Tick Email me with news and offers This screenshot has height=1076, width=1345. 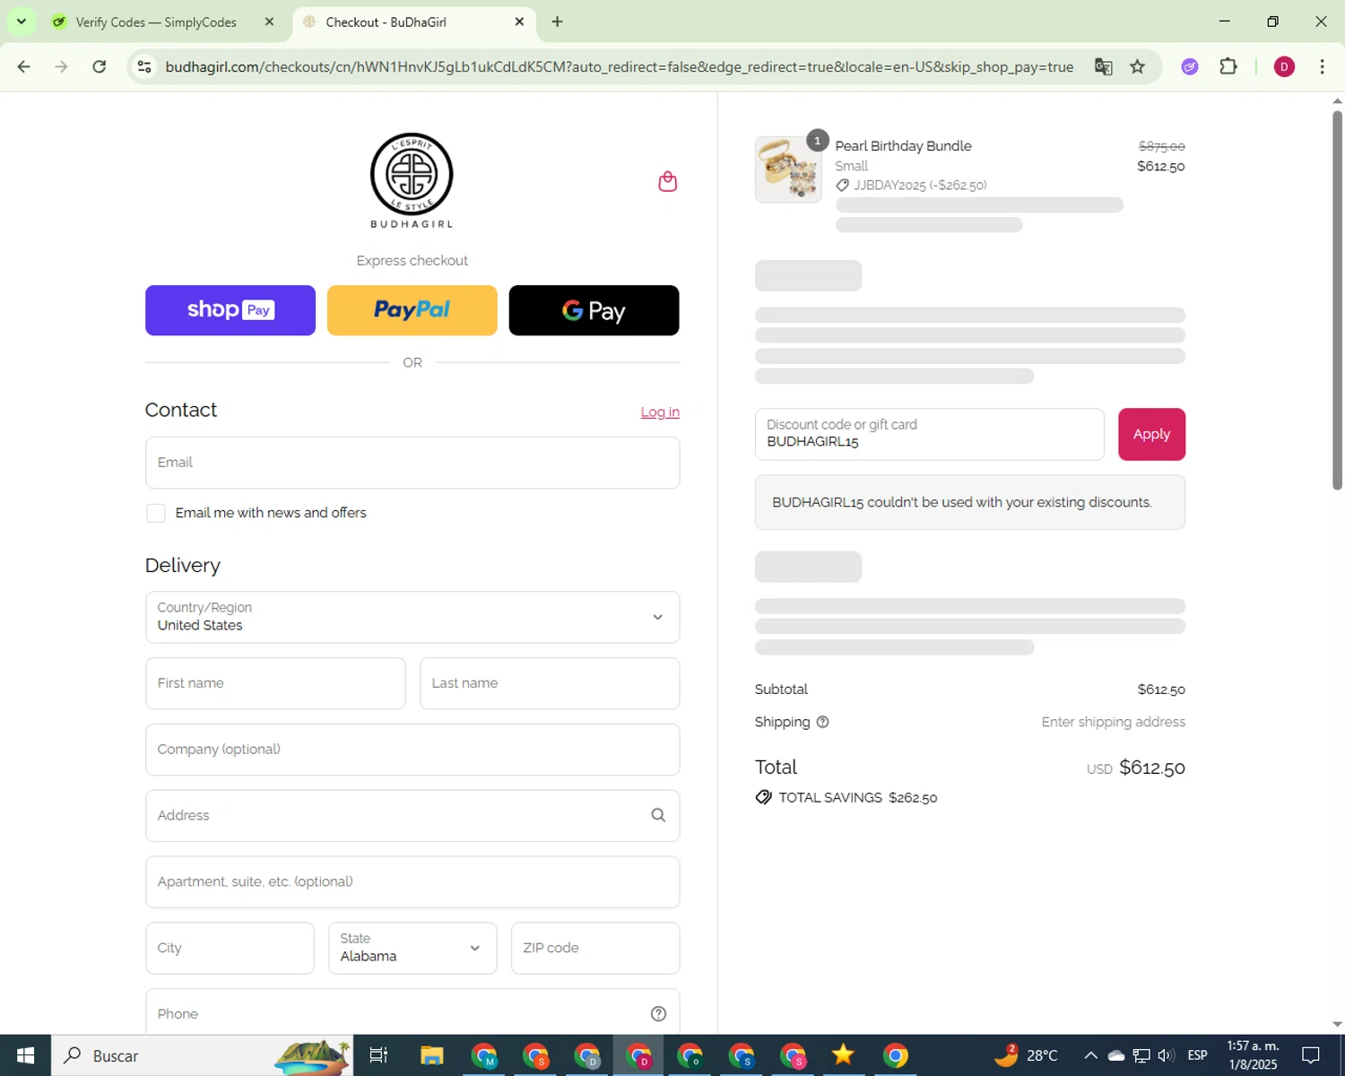[x=156, y=513]
